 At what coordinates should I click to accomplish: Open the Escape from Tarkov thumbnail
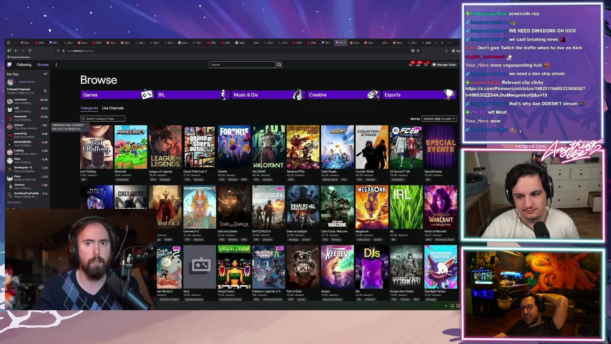click(406, 267)
